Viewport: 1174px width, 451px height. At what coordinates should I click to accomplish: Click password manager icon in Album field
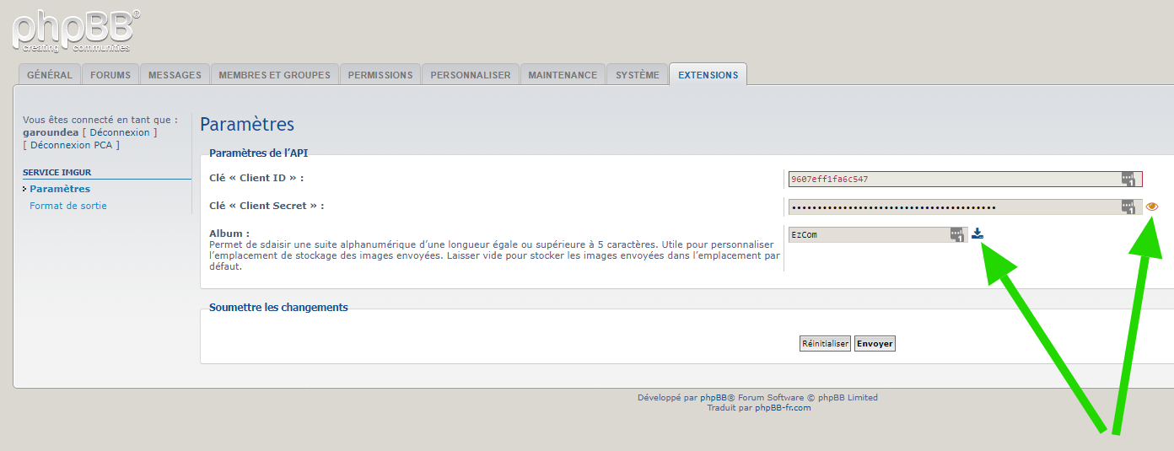click(x=956, y=234)
